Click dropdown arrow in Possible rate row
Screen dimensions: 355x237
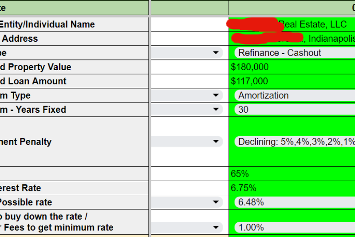pyautogui.click(x=216, y=202)
